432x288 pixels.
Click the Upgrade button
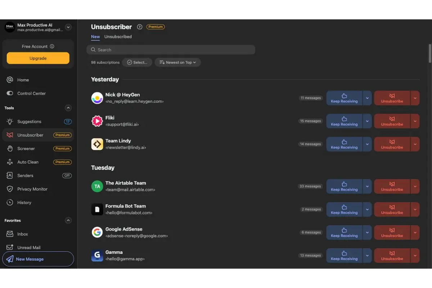pos(38,58)
